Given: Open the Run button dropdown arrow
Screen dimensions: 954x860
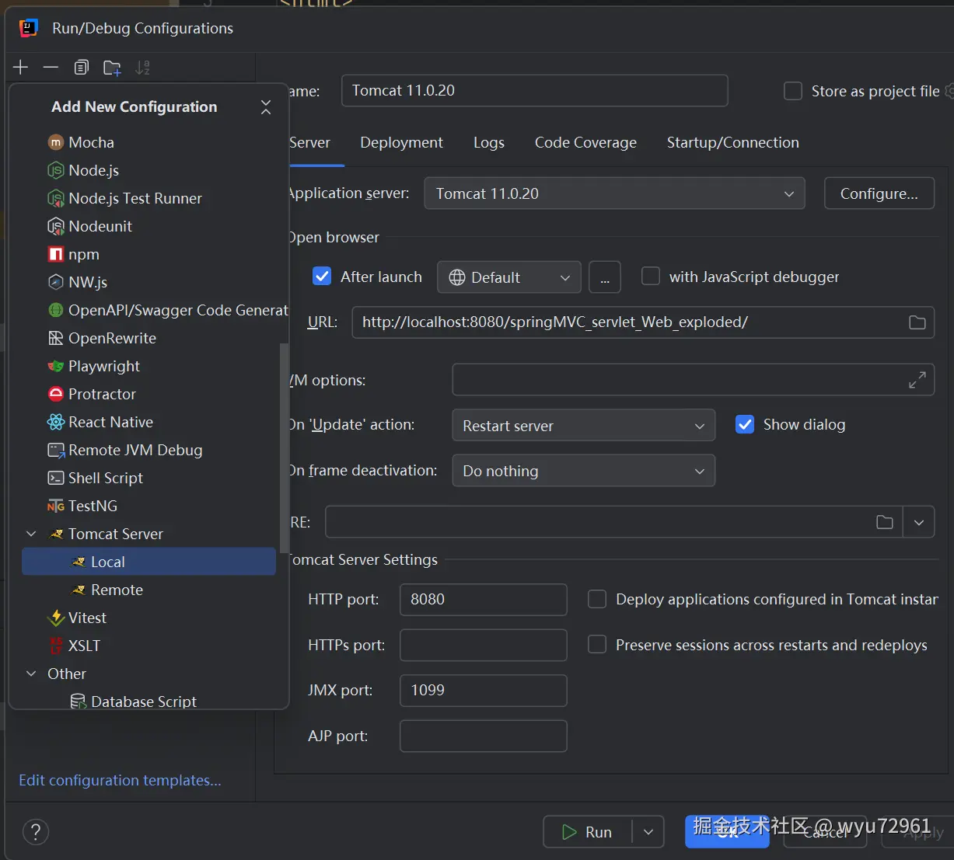Looking at the screenshot, I should pos(648,832).
